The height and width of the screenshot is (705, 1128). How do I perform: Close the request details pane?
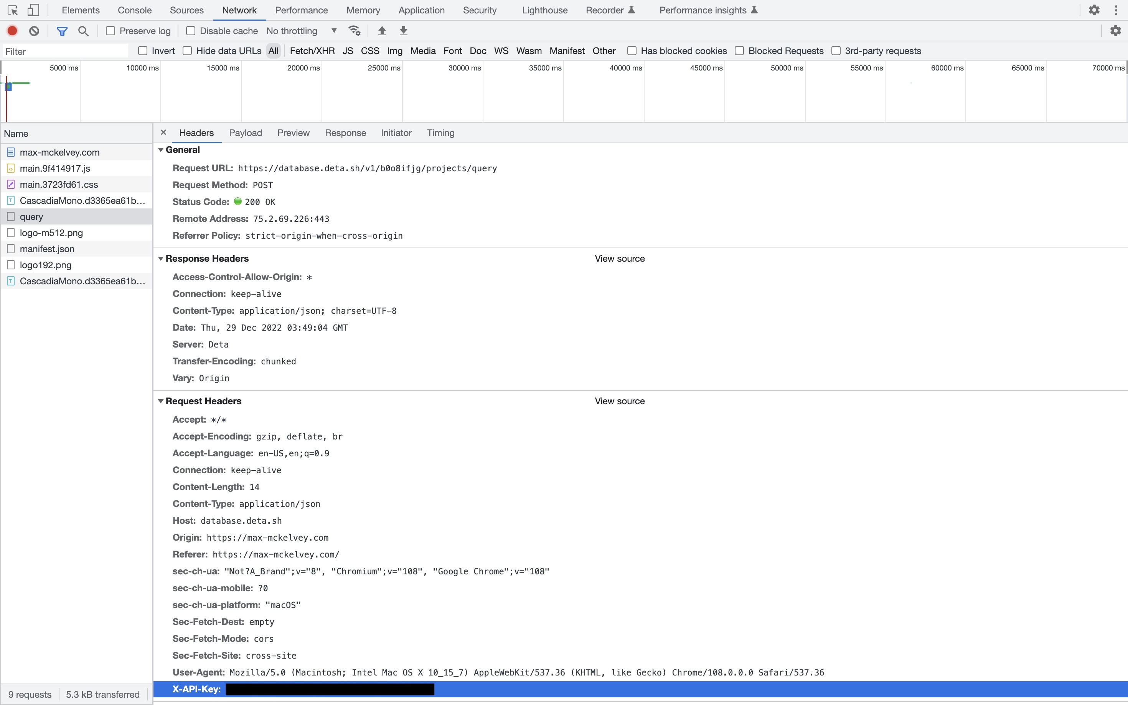[163, 133]
